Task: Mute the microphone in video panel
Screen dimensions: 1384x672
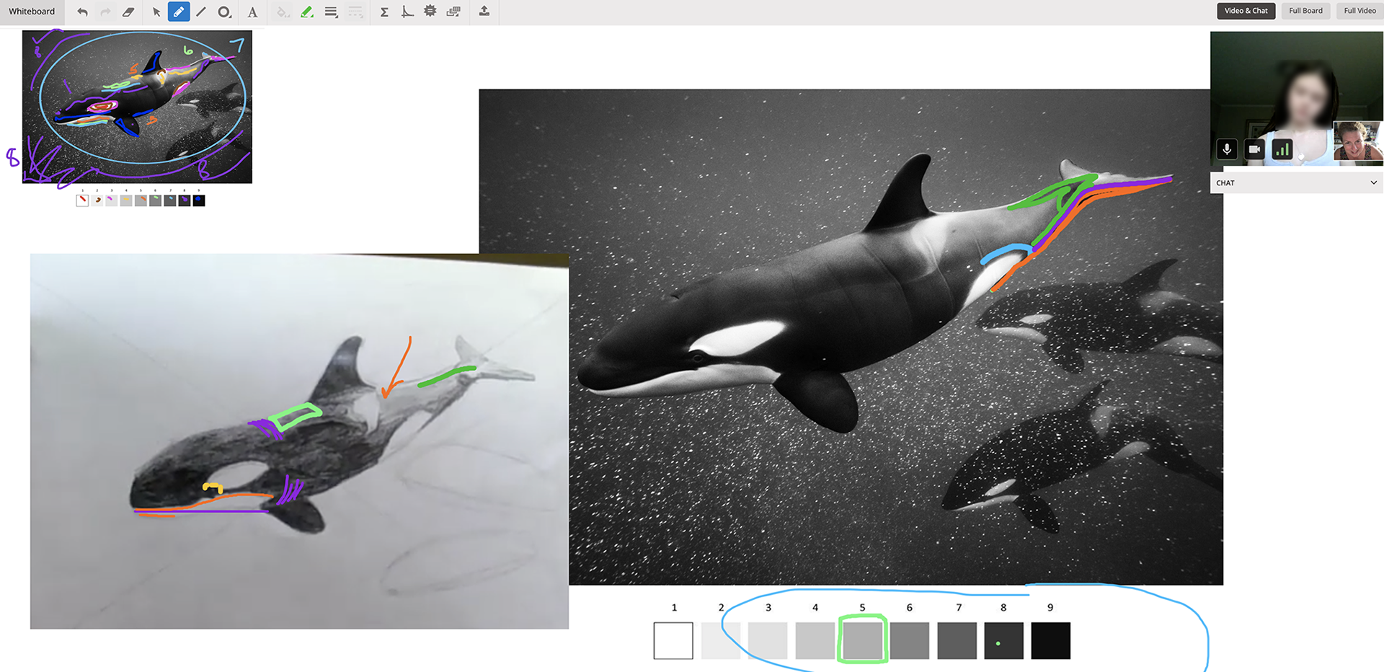Action: tap(1227, 149)
